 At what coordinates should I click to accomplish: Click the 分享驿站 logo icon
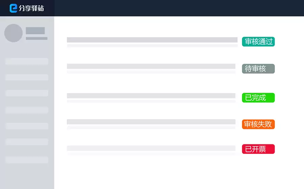pos(14,8)
